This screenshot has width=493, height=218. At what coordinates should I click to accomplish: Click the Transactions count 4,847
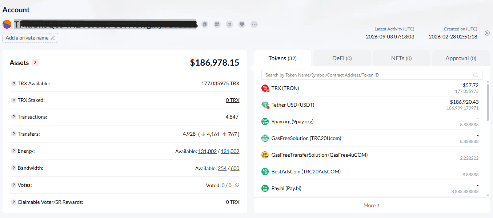(x=232, y=117)
